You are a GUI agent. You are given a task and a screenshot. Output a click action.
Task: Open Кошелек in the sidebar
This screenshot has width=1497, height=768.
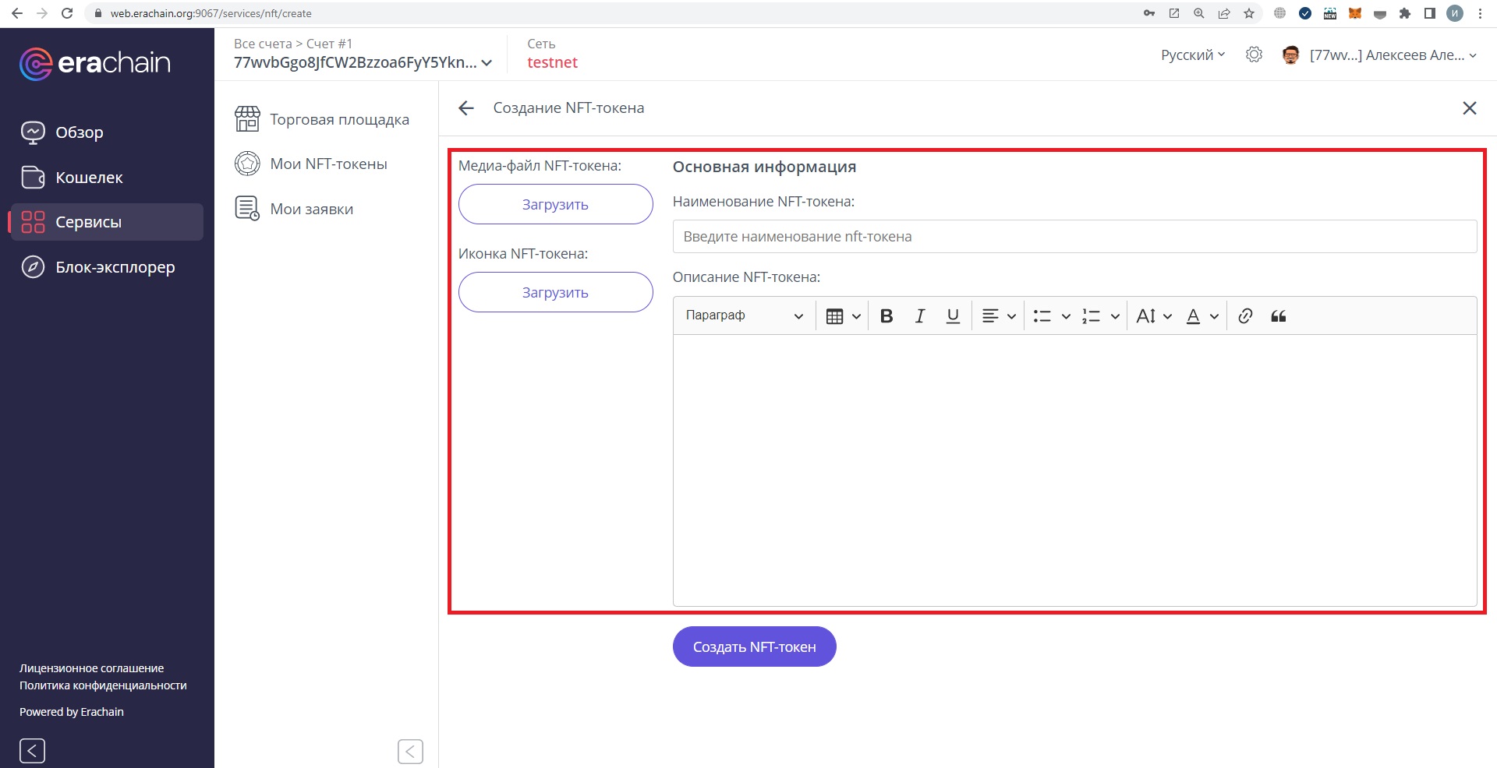click(x=89, y=178)
